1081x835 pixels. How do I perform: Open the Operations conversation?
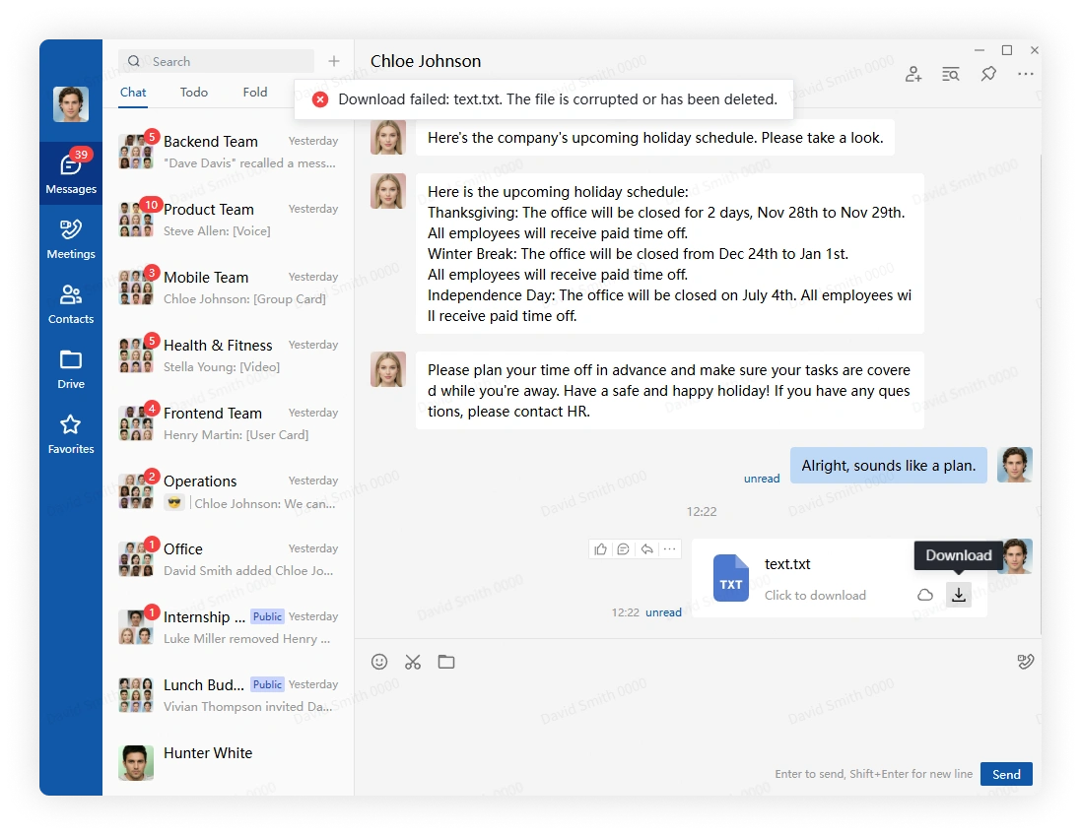point(229,491)
